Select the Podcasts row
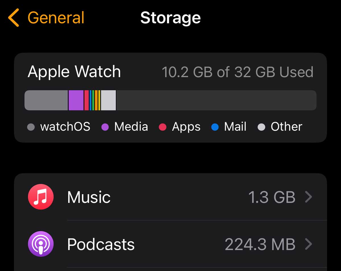Image resolution: width=341 pixels, height=271 pixels. [170, 244]
